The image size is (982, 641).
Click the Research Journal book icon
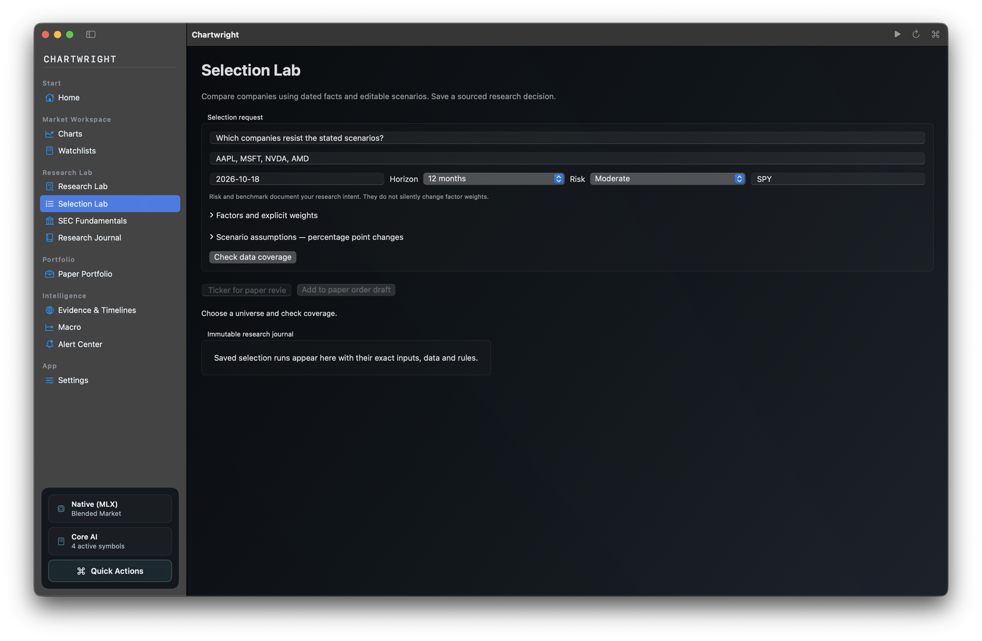coord(50,238)
